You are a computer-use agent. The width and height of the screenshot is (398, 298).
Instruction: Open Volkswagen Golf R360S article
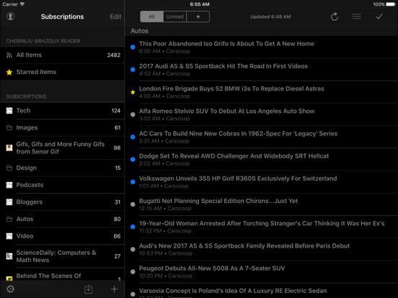262,182
